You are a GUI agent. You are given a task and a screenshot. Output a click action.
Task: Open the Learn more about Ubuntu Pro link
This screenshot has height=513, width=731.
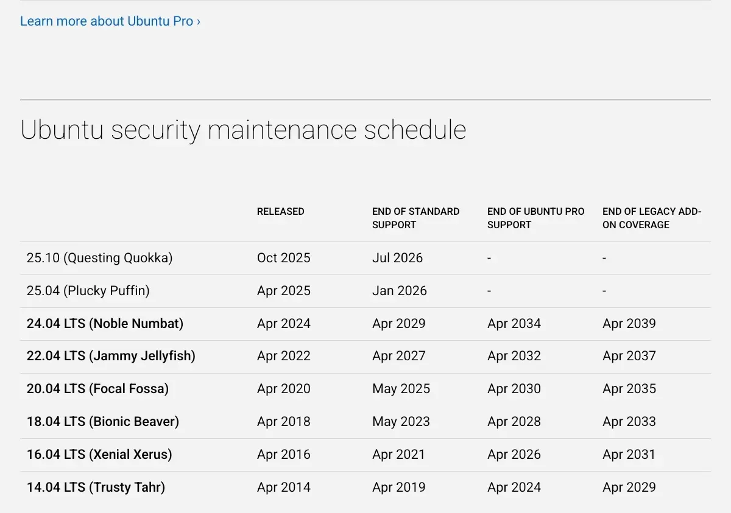[x=110, y=21]
